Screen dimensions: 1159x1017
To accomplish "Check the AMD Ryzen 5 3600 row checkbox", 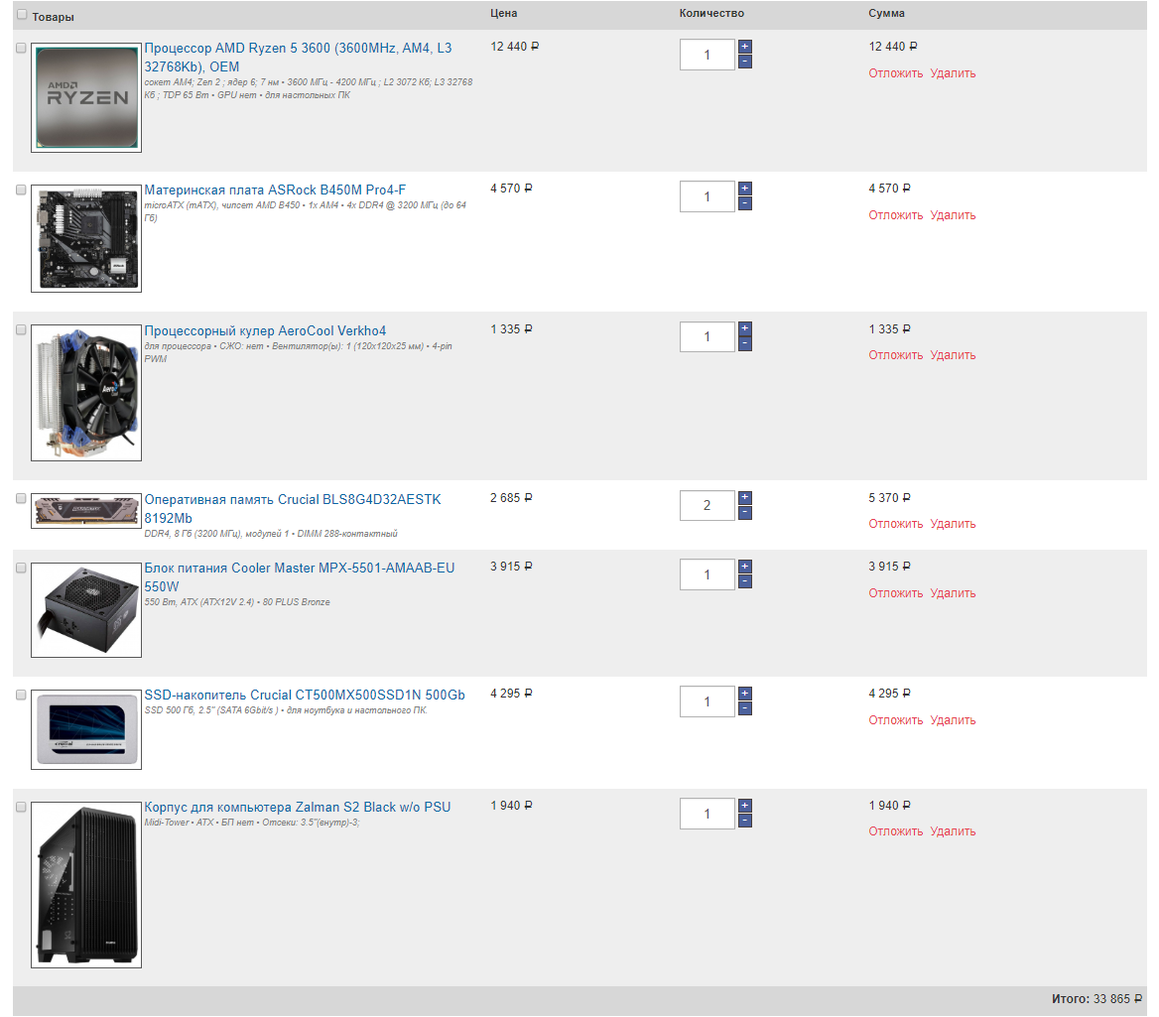I will point(22,48).
